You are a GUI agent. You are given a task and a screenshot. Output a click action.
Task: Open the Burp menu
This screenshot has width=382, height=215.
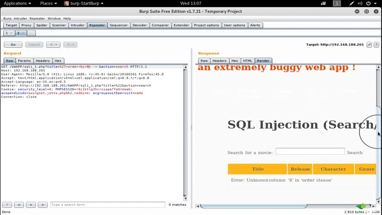tap(7, 18)
